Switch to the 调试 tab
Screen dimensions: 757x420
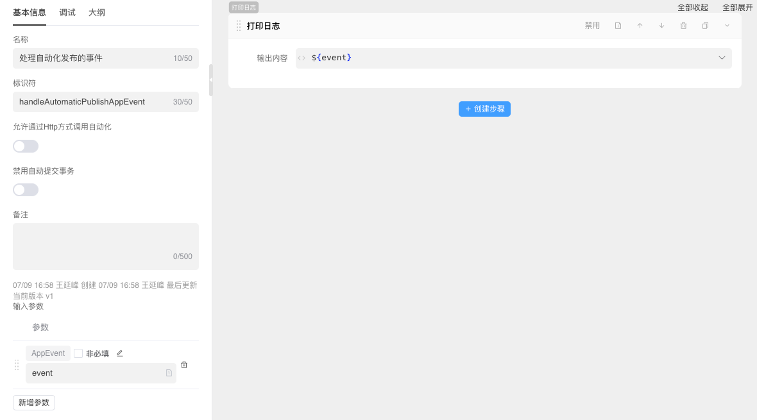pyautogui.click(x=67, y=12)
